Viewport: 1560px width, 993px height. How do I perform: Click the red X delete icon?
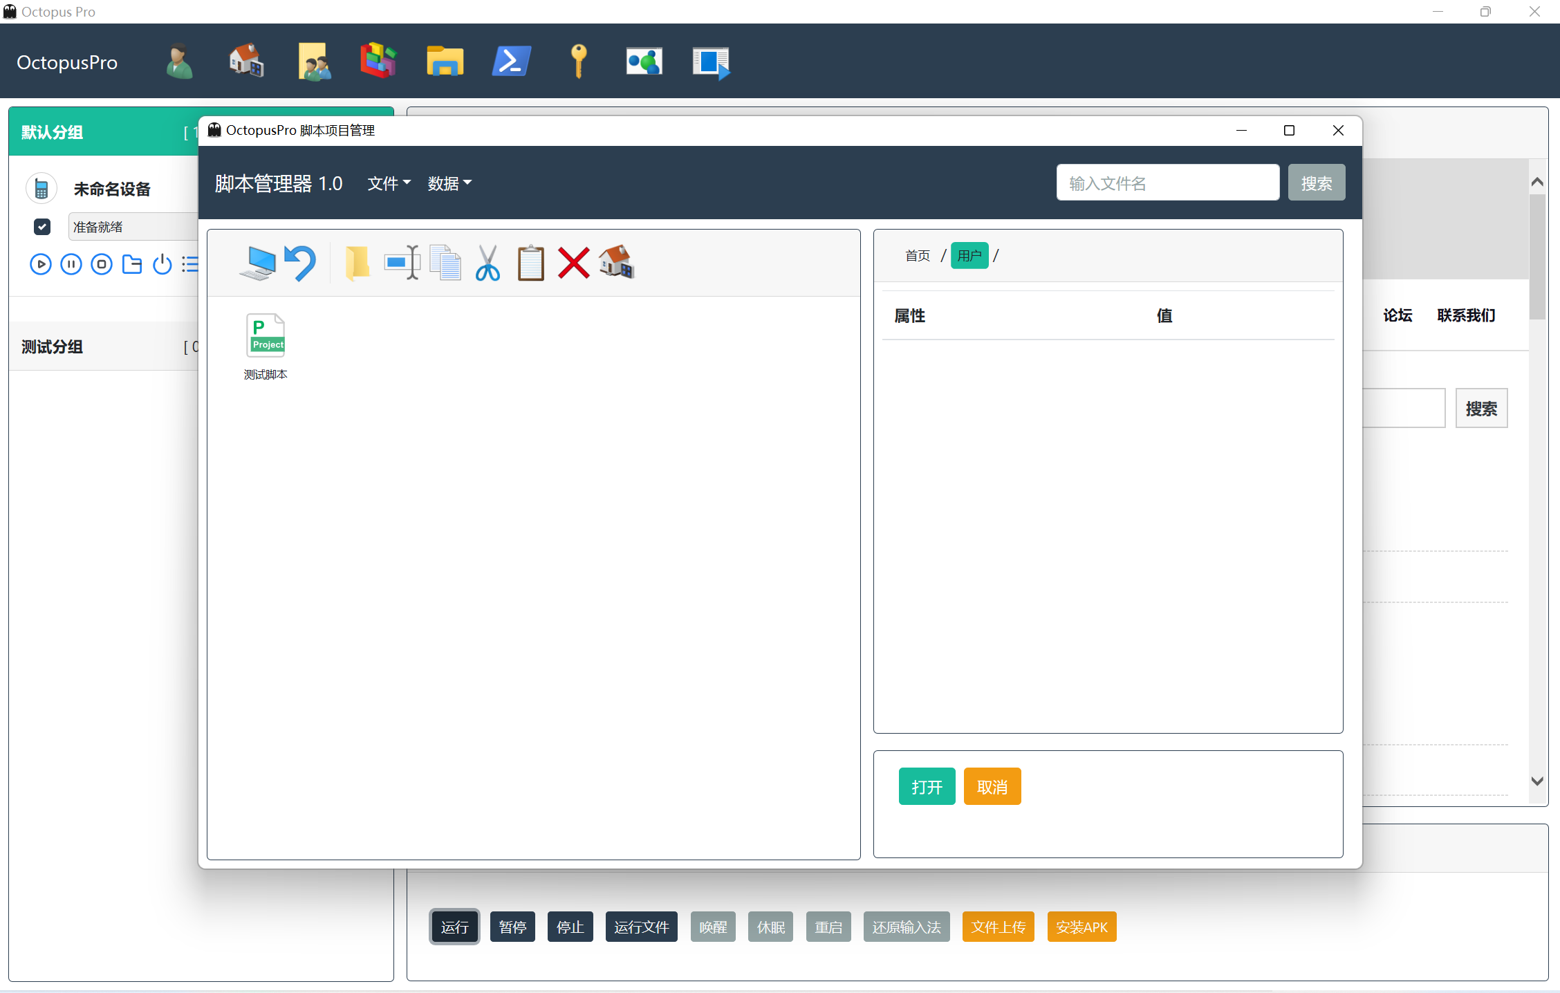(x=573, y=263)
